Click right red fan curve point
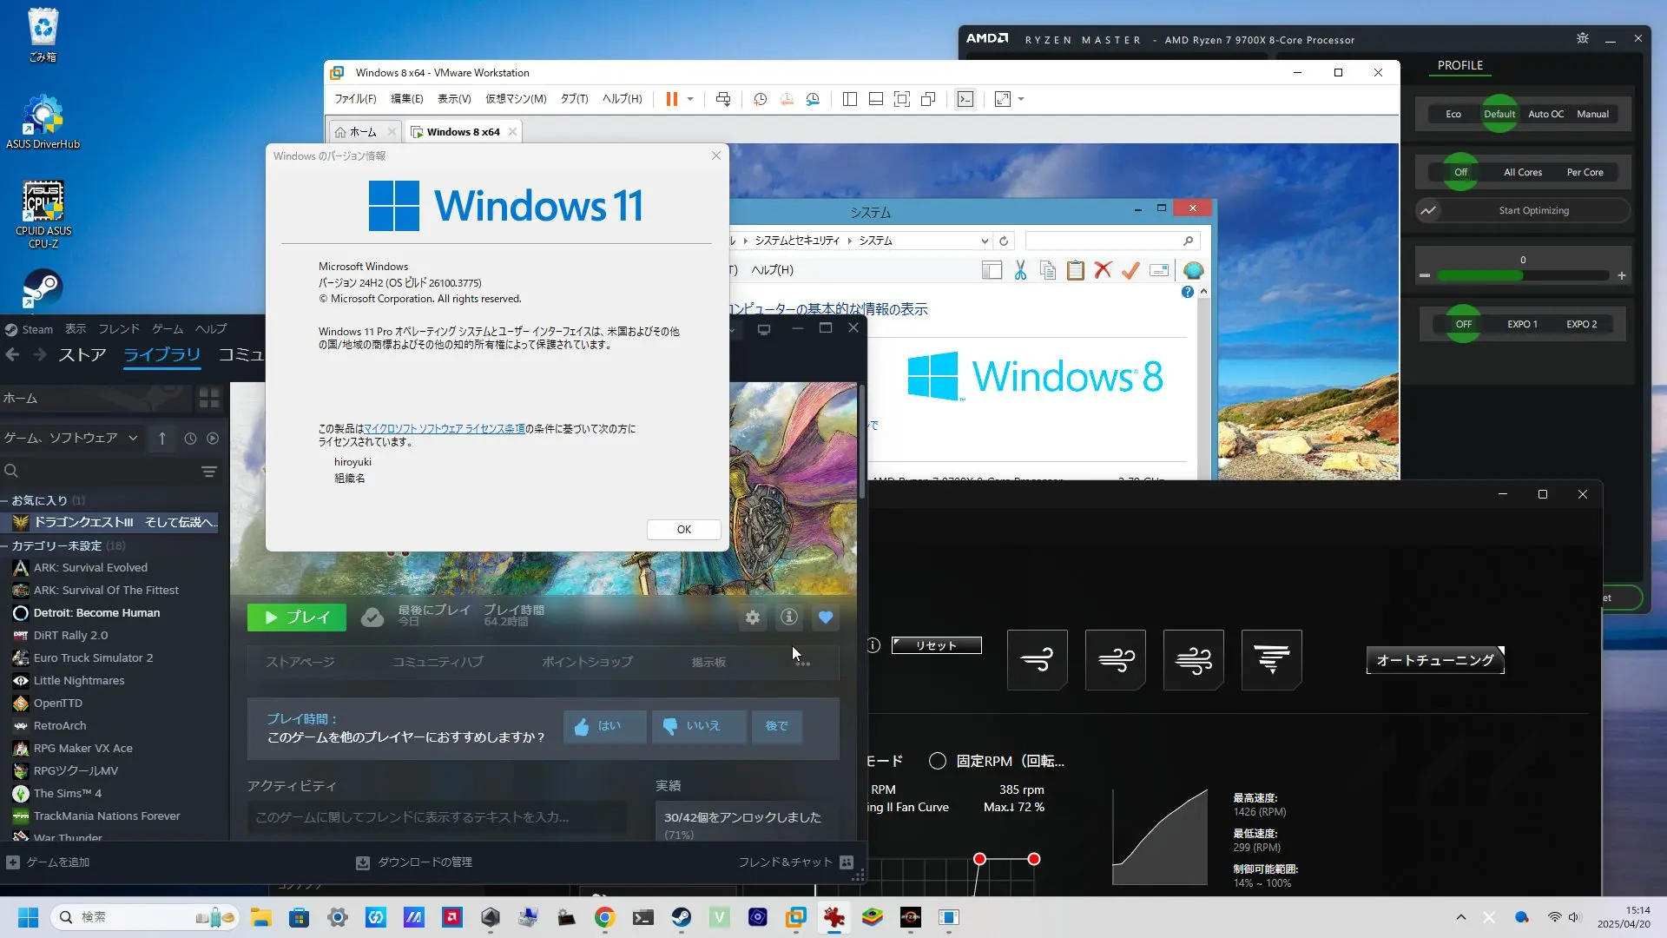 pos(1033,859)
